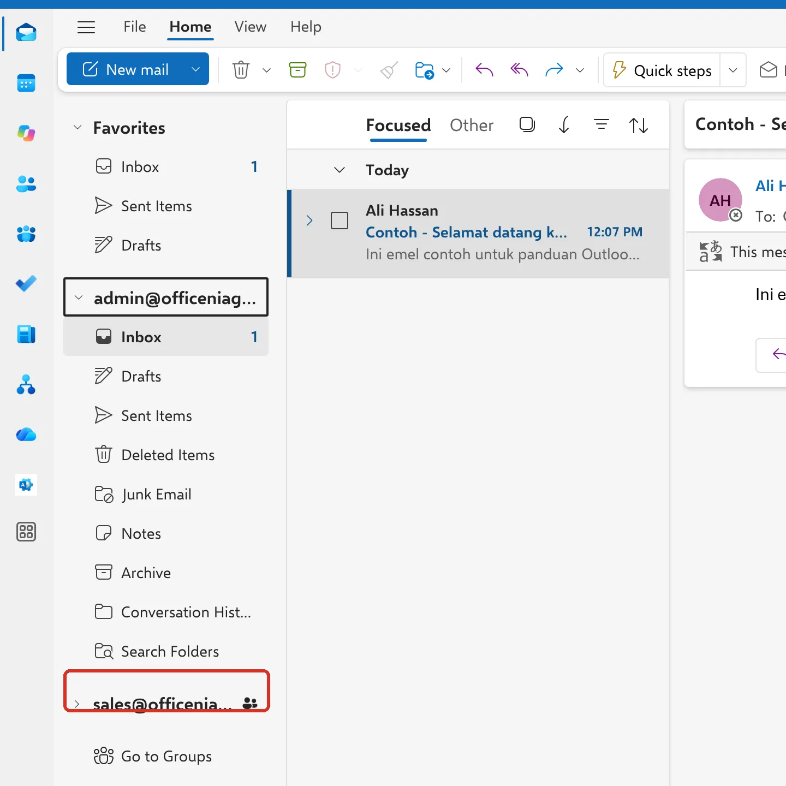Screen dimensions: 786x786
Task: Expand more reply options dropdown
Action: [580, 70]
